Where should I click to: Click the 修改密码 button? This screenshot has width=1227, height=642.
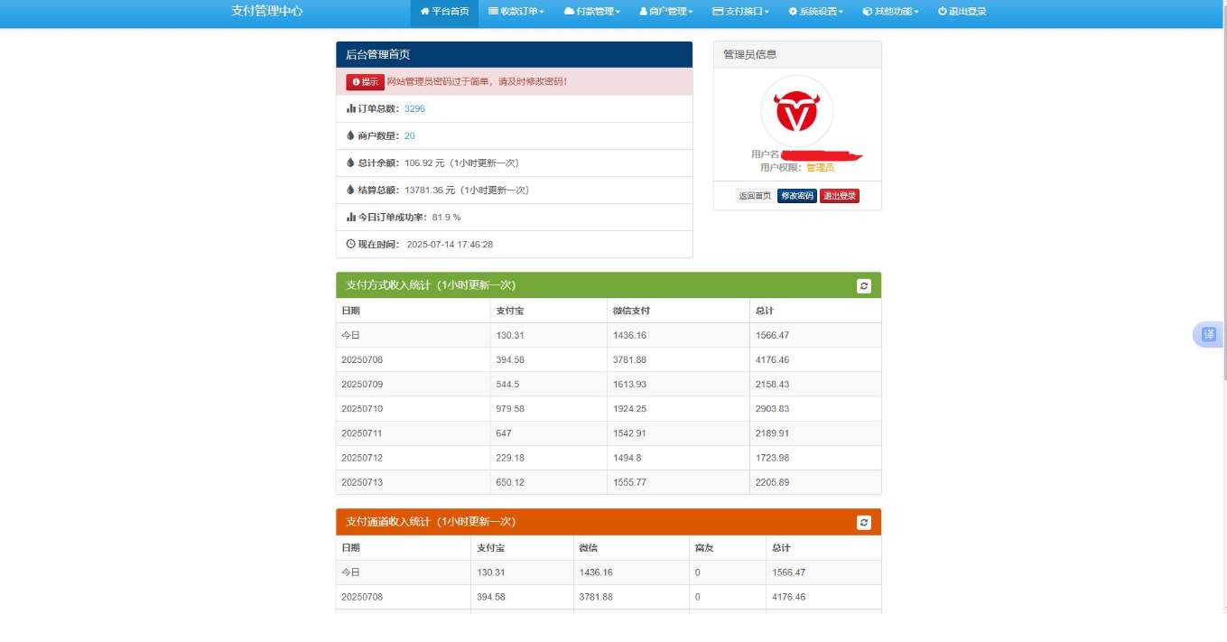(x=796, y=196)
